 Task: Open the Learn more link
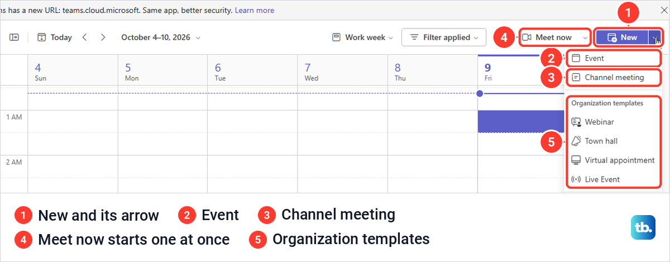pos(254,11)
